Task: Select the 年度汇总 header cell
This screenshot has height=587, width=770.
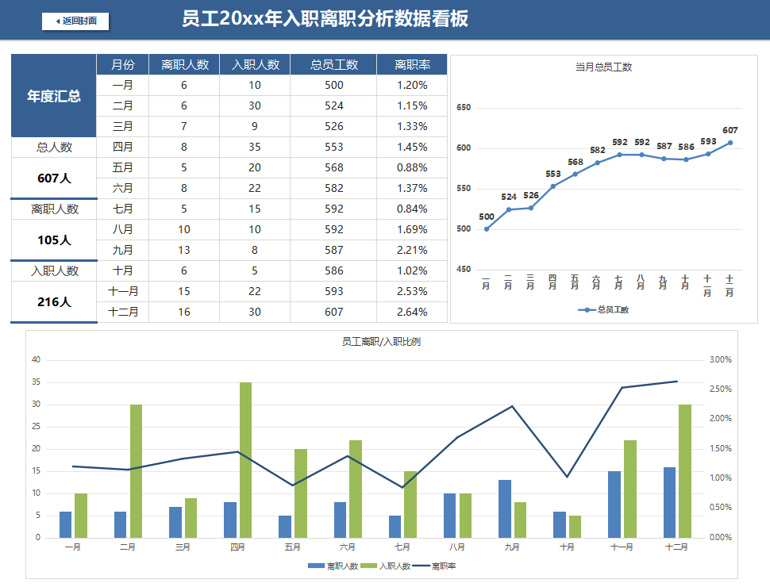Action: pos(52,94)
